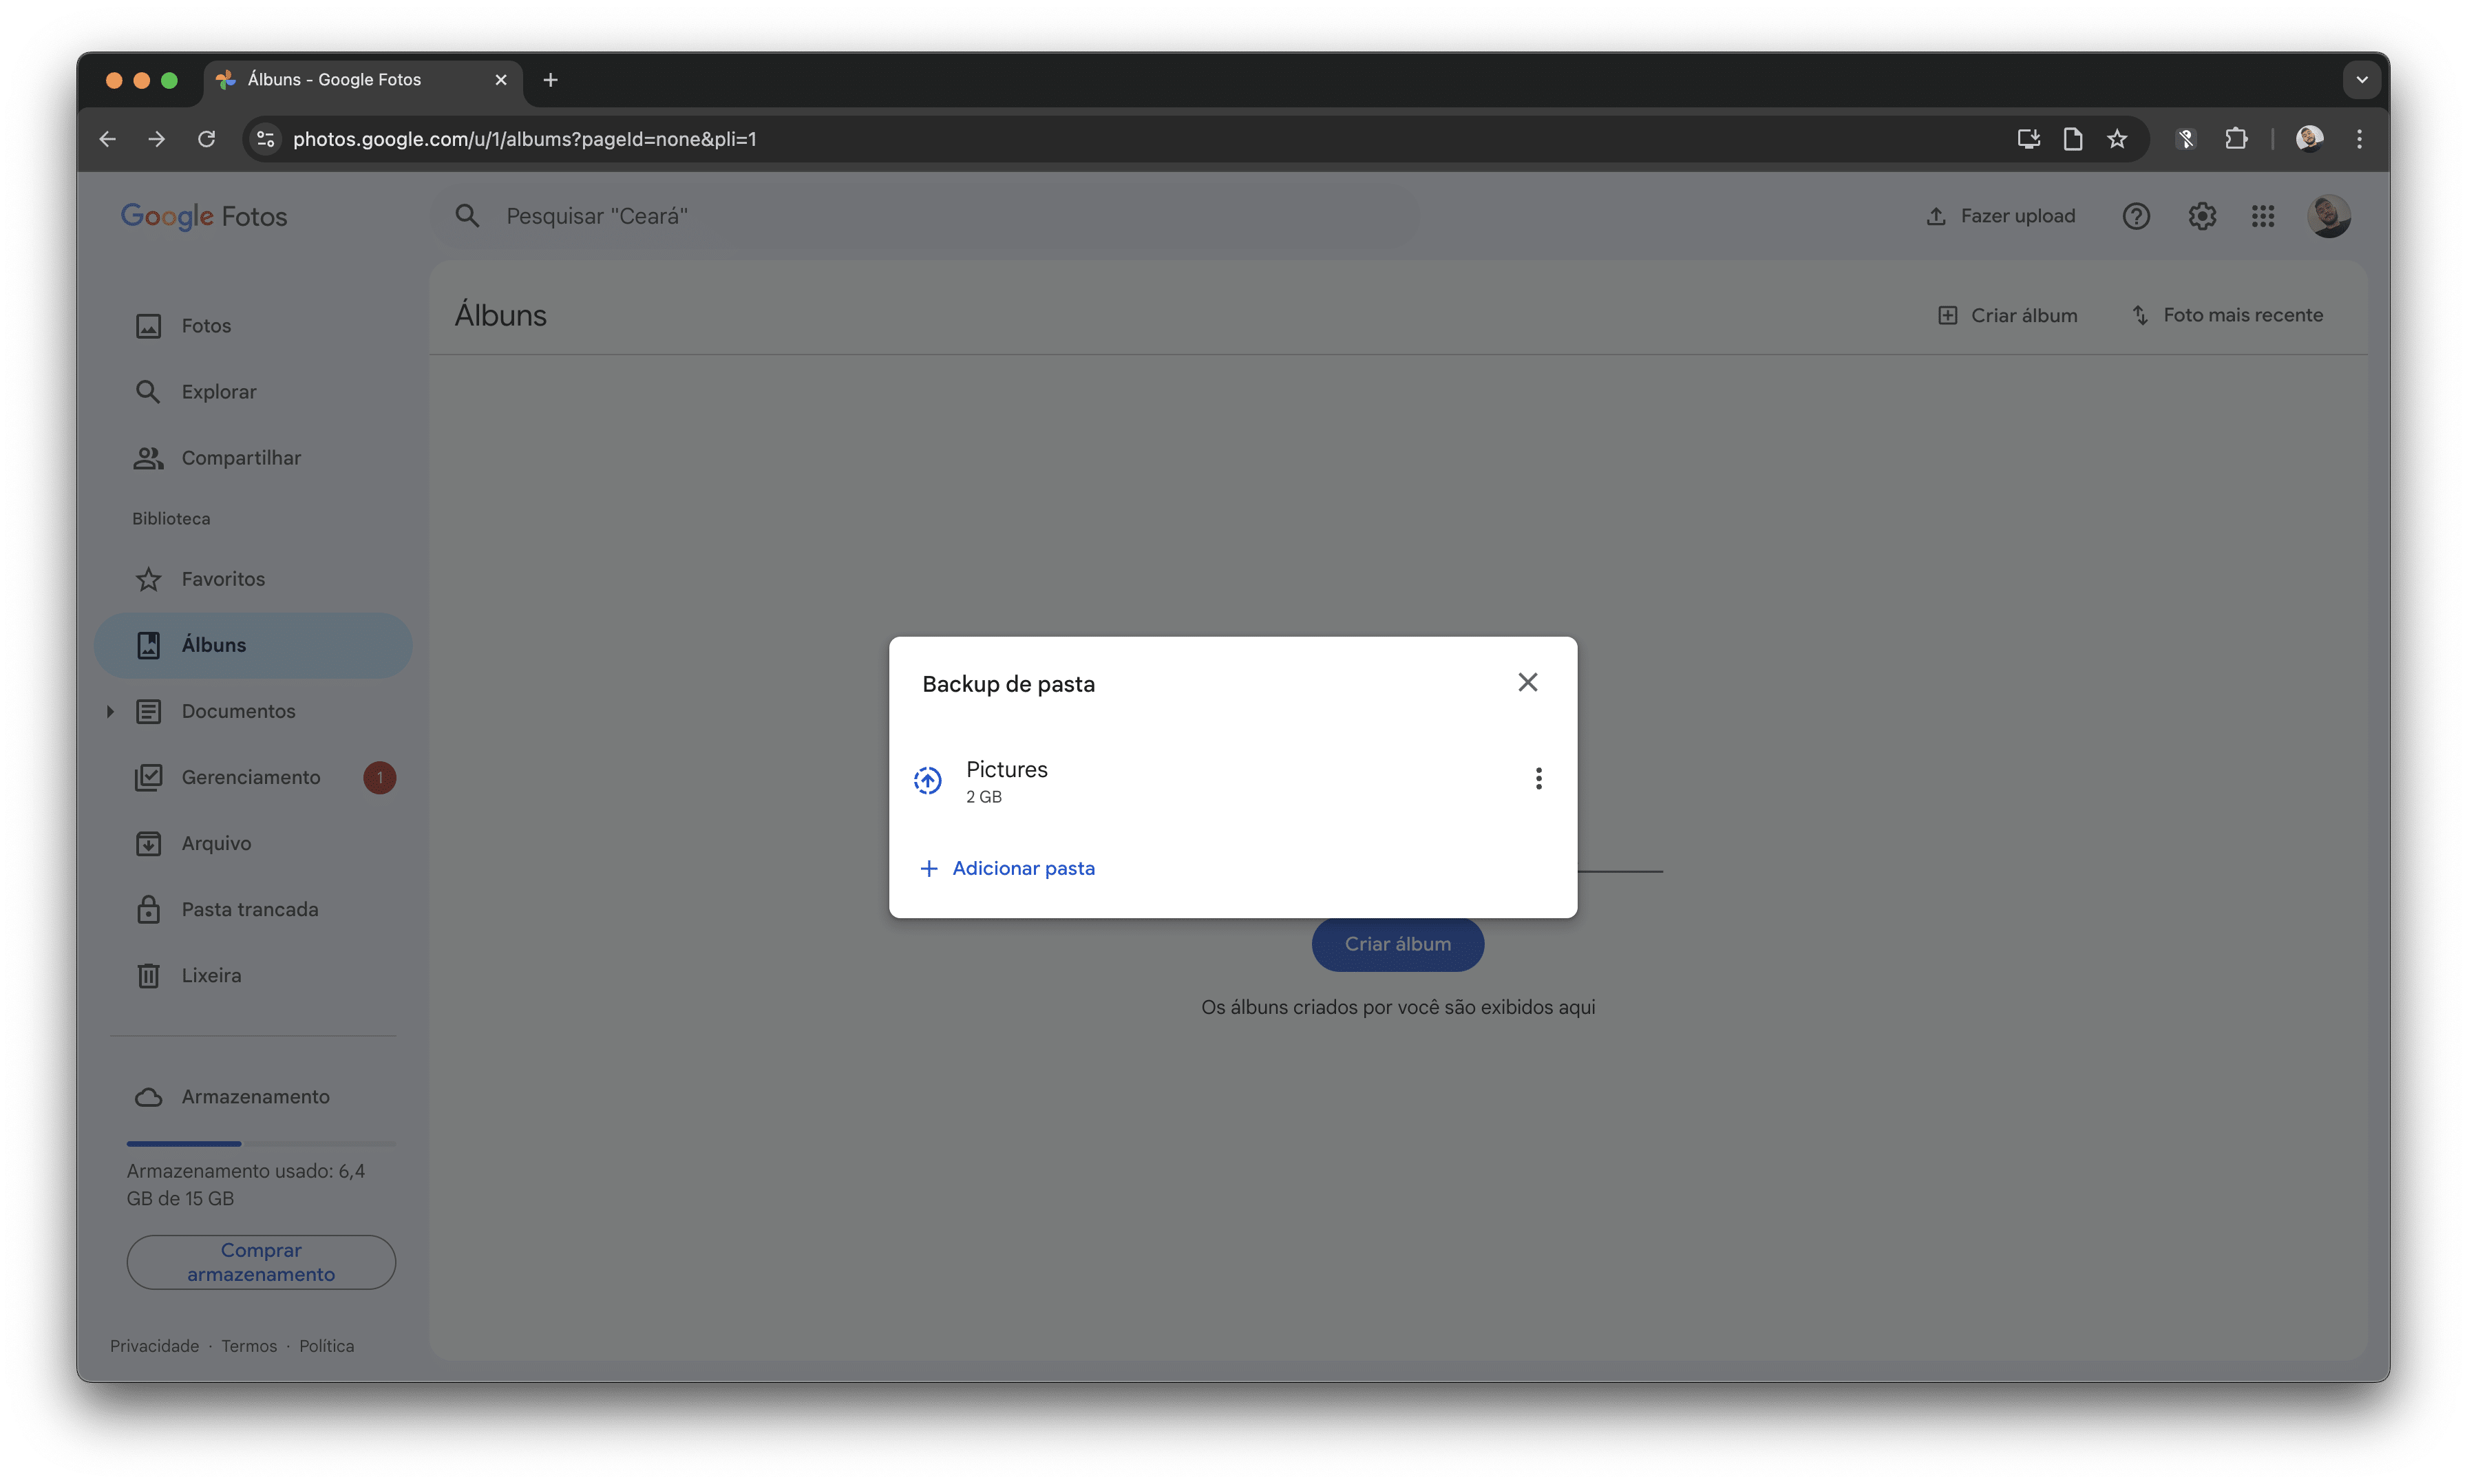Click the search magnifier icon
Viewport: 2467px width, 1484px height.
pyautogui.click(x=467, y=216)
